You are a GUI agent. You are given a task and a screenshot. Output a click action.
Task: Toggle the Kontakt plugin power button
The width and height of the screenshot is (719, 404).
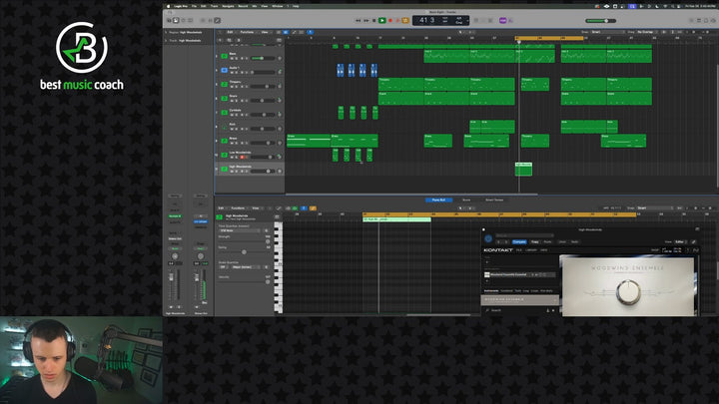(x=488, y=238)
